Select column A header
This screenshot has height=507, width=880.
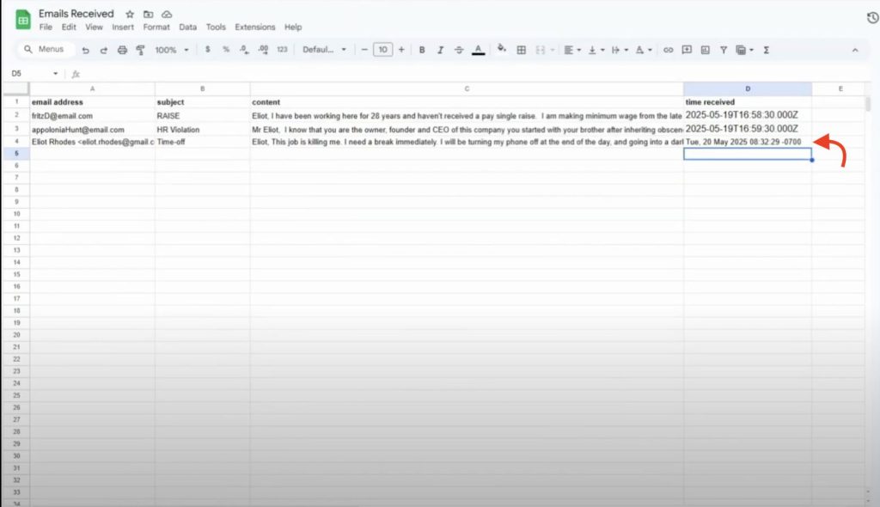click(93, 89)
